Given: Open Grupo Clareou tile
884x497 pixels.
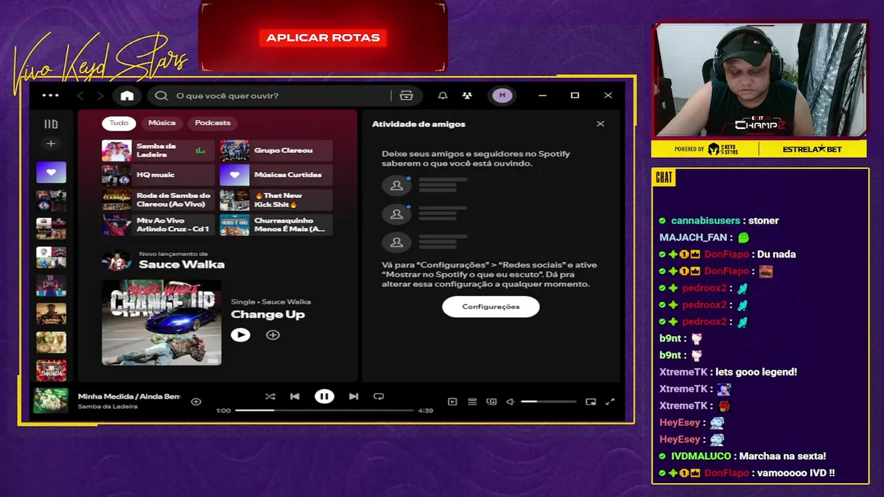Looking at the screenshot, I should 276,150.
